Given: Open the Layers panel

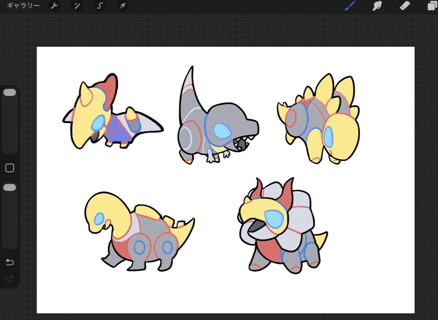Looking at the screenshot, I should [x=432, y=6].
